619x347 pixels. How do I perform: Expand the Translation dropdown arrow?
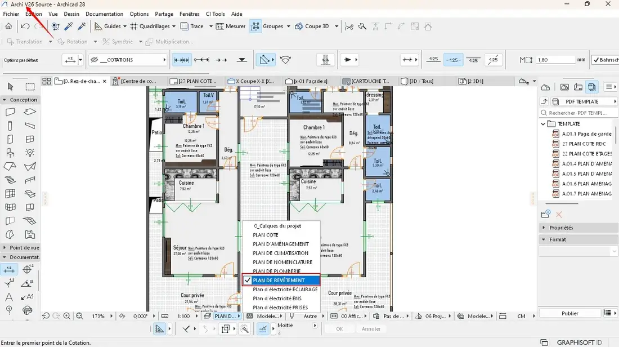51,42
